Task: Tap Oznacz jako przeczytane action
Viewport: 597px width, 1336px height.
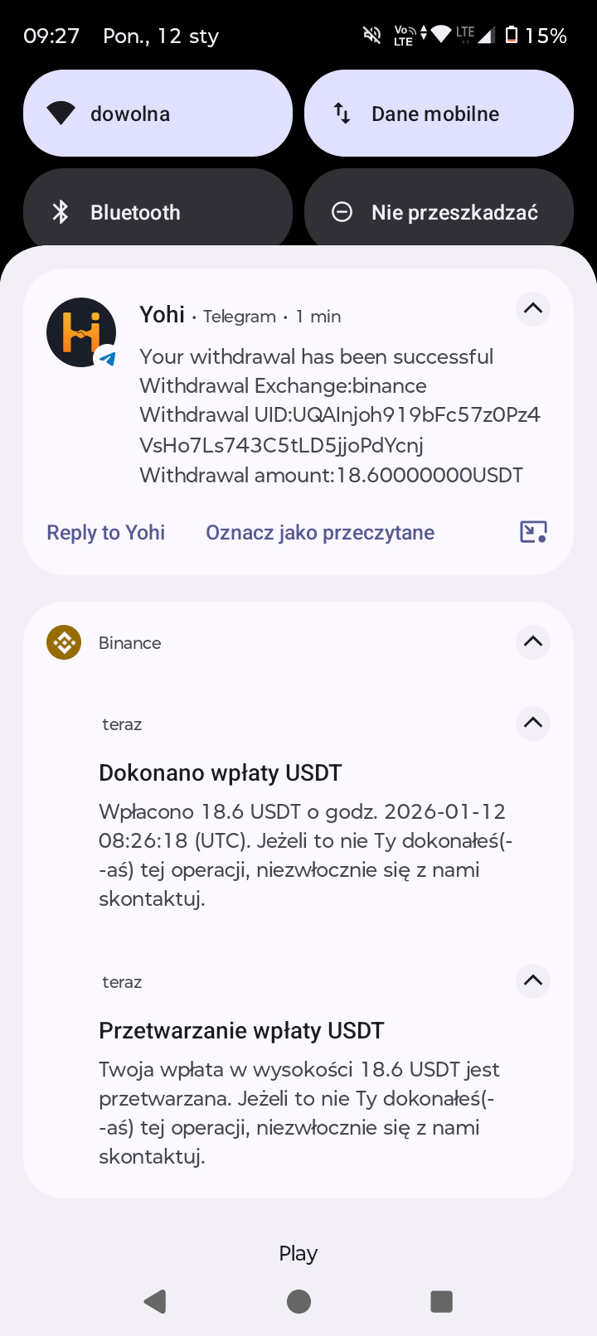Action: click(320, 532)
